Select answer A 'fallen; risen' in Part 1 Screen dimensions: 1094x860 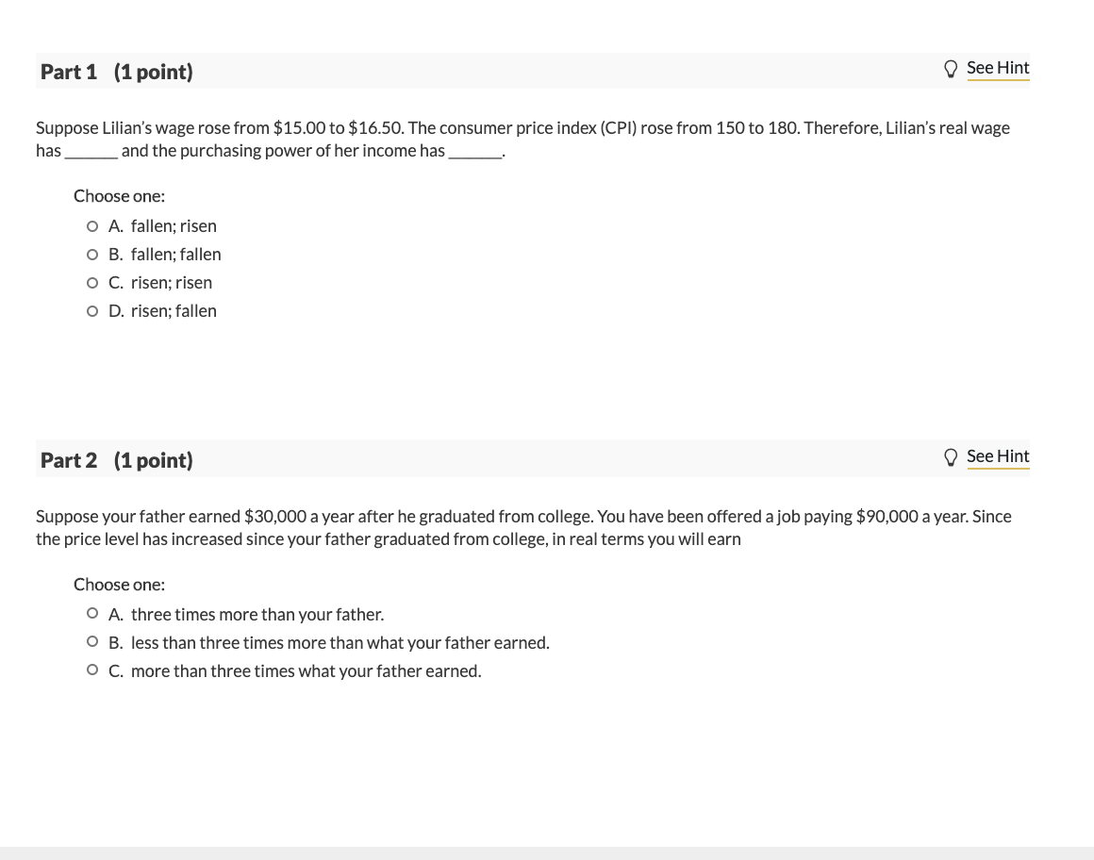91,225
